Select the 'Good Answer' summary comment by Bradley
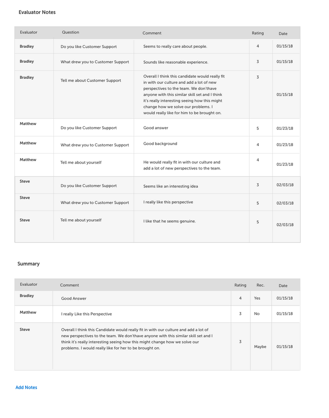This screenshot has width=329, height=418. pos(74,298)
